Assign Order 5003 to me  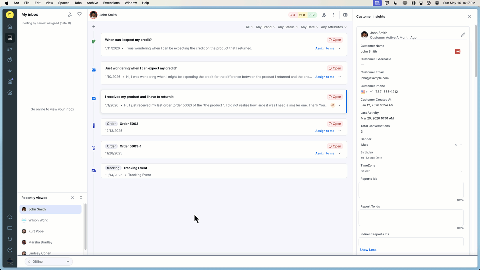pyautogui.click(x=325, y=131)
